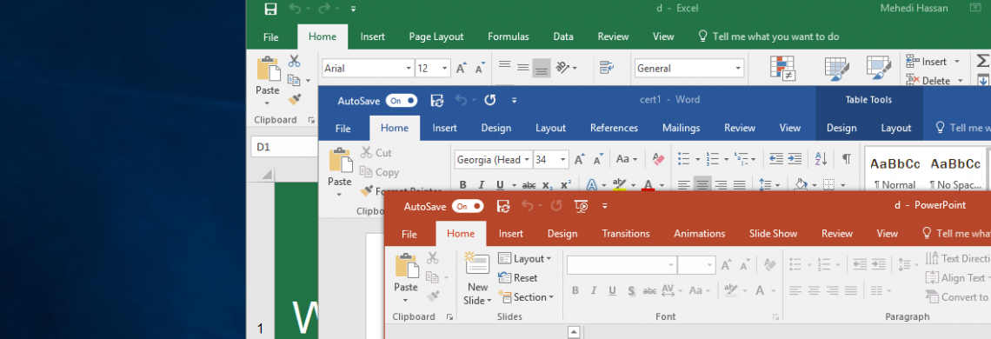Click the Word font color A swatch
Screen dimensions: 991x339
pyautogui.click(x=648, y=184)
